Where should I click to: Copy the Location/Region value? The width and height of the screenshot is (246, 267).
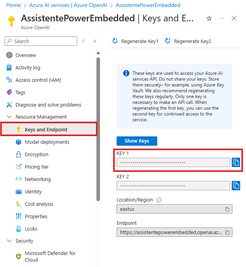227,209
